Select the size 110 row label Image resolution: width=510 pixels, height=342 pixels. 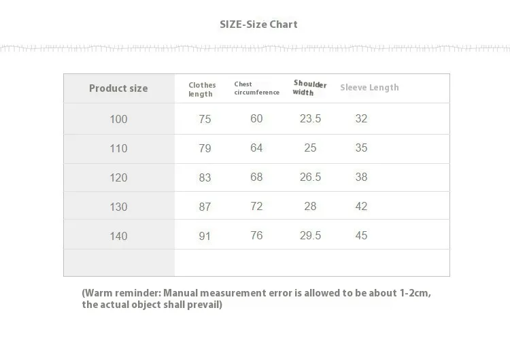(118, 148)
